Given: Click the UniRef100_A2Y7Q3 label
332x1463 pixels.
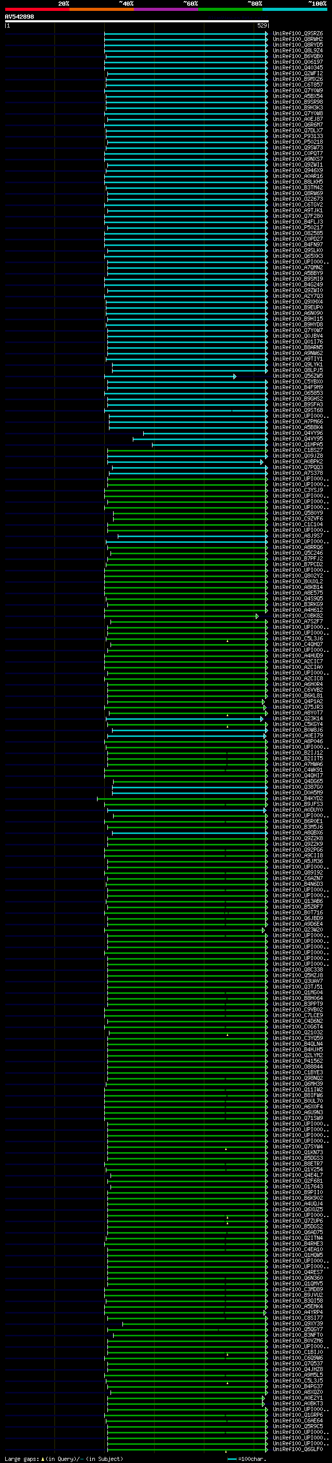Looking at the screenshot, I should tap(297, 296).
